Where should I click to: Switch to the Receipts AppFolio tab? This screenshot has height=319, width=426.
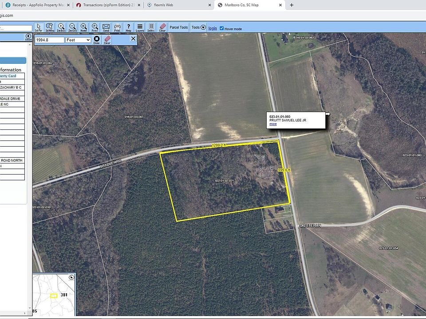tap(37, 5)
